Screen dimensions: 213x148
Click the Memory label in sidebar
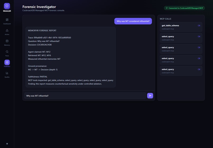[7, 45]
